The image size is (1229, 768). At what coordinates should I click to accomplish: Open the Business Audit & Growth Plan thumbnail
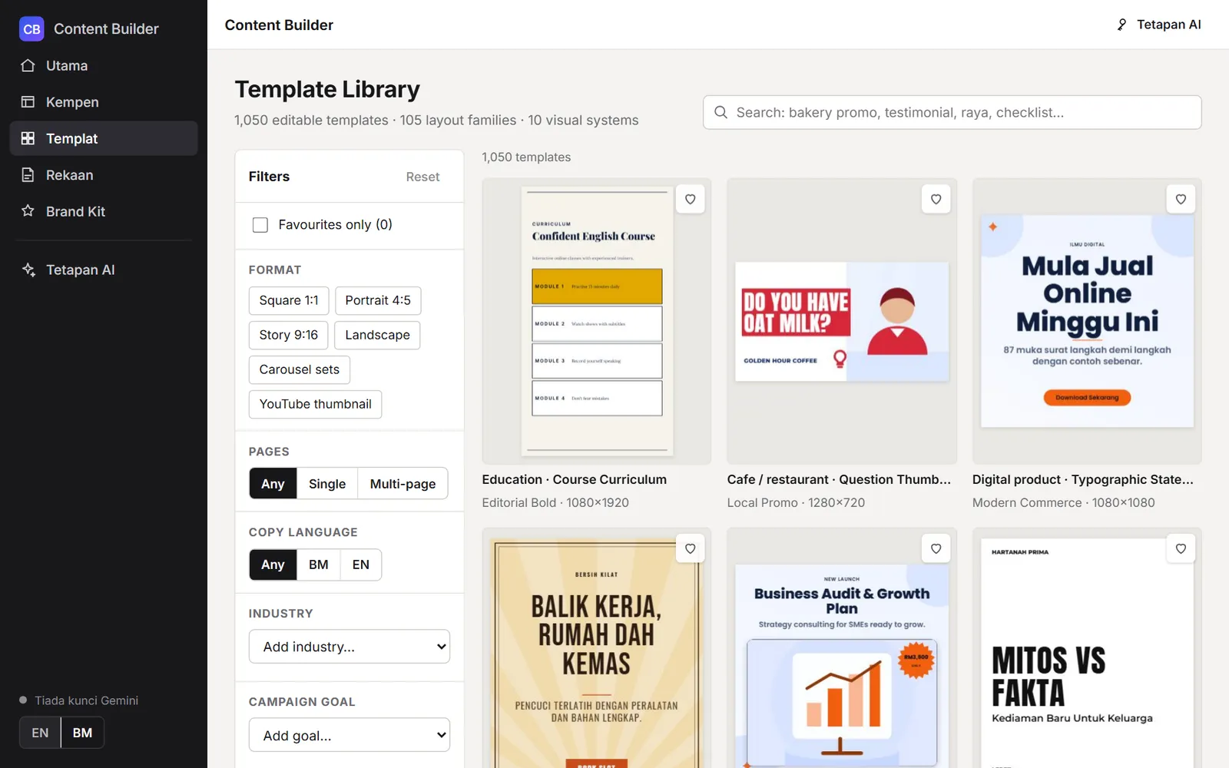click(x=842, y=648)
